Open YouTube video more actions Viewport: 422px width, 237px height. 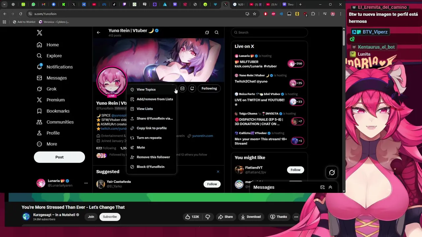(296, 217)
